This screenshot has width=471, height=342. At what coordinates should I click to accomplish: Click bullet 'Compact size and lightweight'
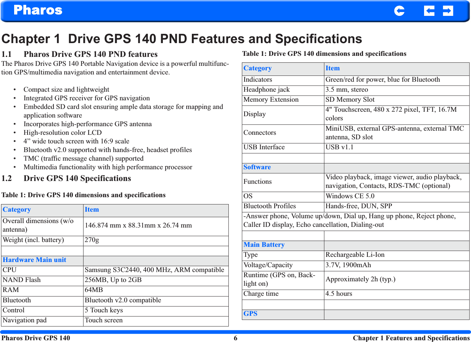(66, 90)
